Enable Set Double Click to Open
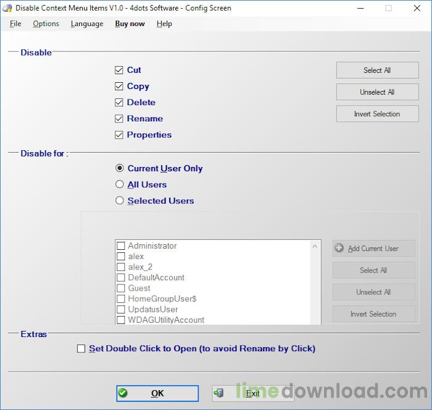This screenshot has height=410, width=432. coord(81,349)
